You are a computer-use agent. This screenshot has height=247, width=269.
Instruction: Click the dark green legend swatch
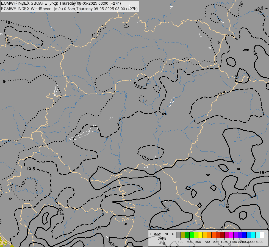coord(187,235)
